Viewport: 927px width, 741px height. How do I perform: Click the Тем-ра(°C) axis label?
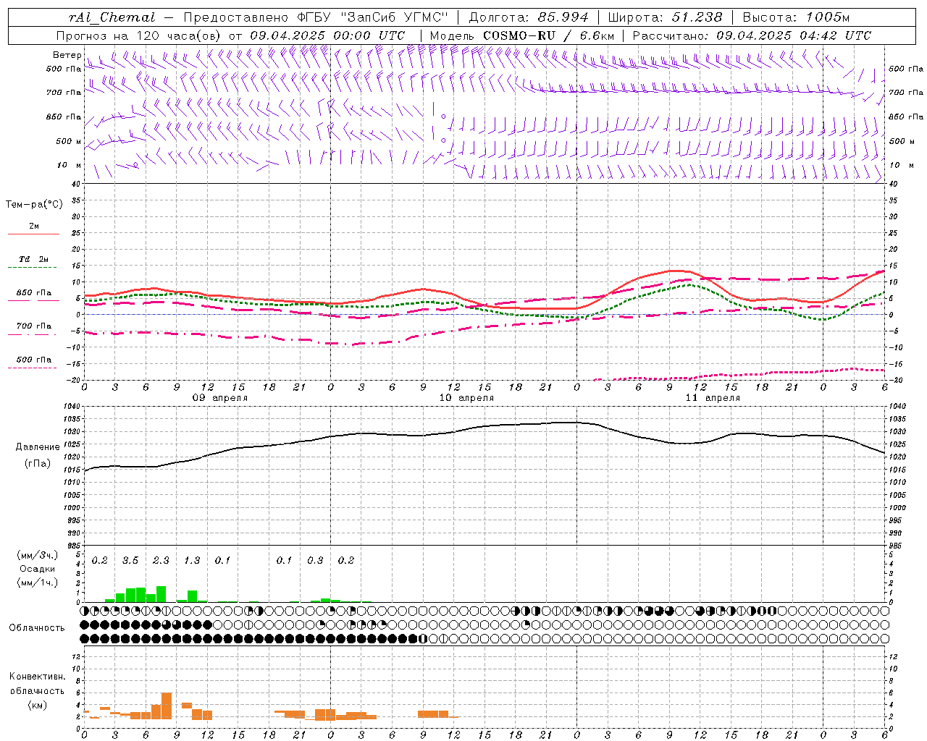point(34,205)
